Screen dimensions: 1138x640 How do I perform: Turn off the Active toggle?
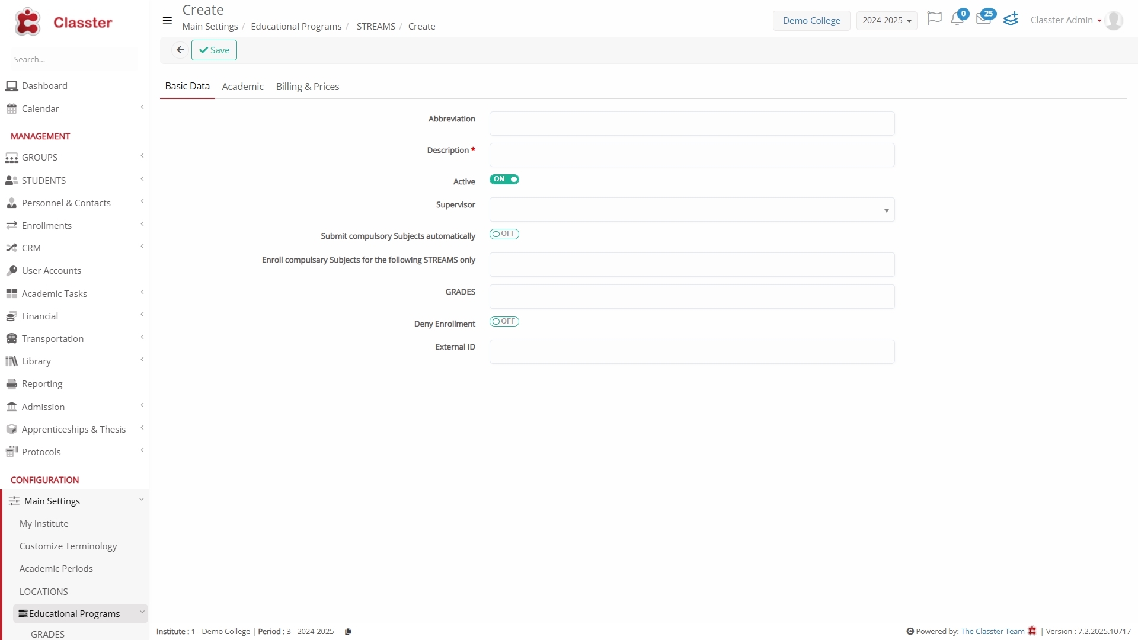[504, 180]
